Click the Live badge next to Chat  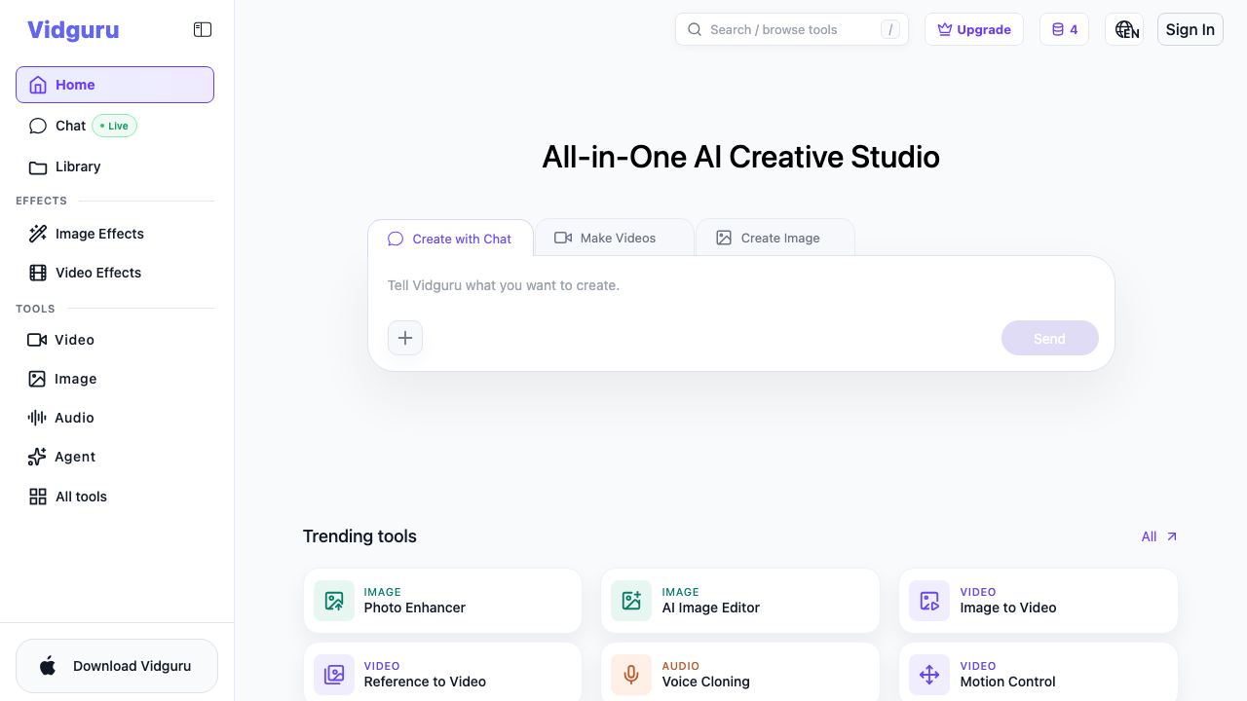115,126
